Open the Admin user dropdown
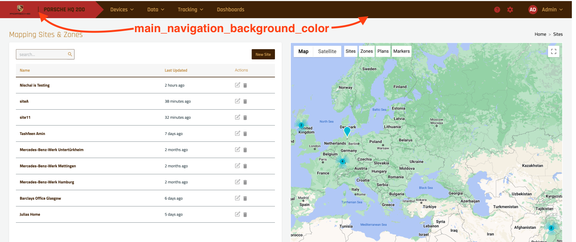576x242 pixels. [x=546, y=9]
